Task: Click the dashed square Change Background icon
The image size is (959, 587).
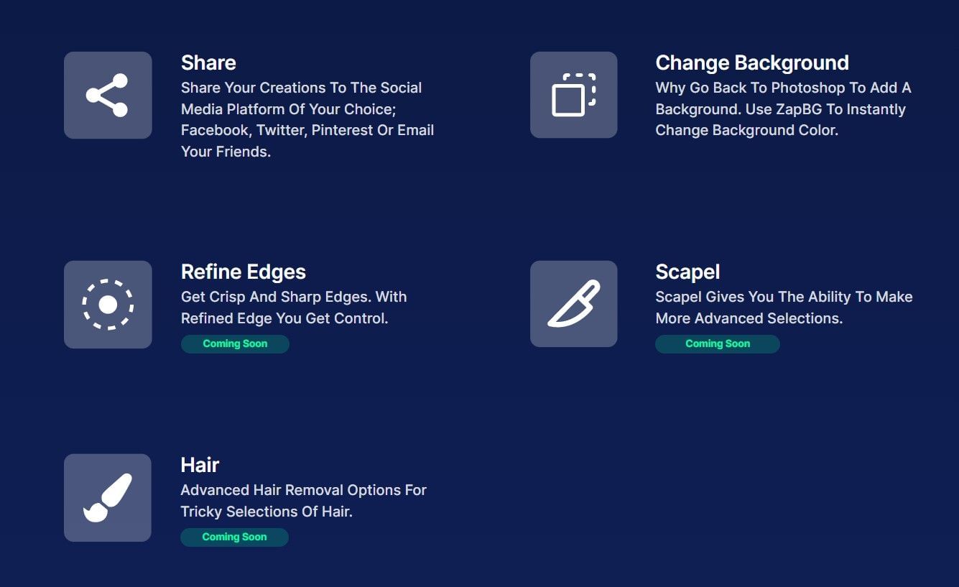Action: (573, 94)
